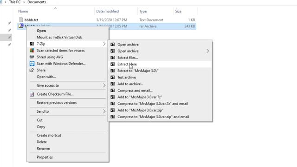
Task: Expand the second Open archive submenu arrow
Action: pyautogui.click(x=208, y=51)
